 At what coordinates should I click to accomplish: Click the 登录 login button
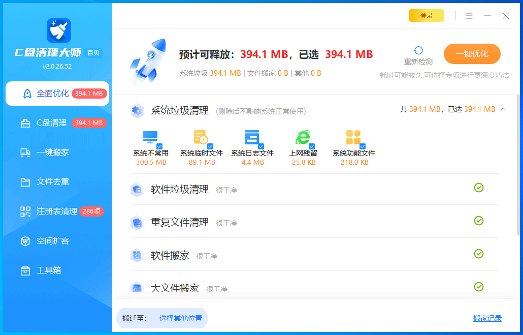(x=427, y=15)
